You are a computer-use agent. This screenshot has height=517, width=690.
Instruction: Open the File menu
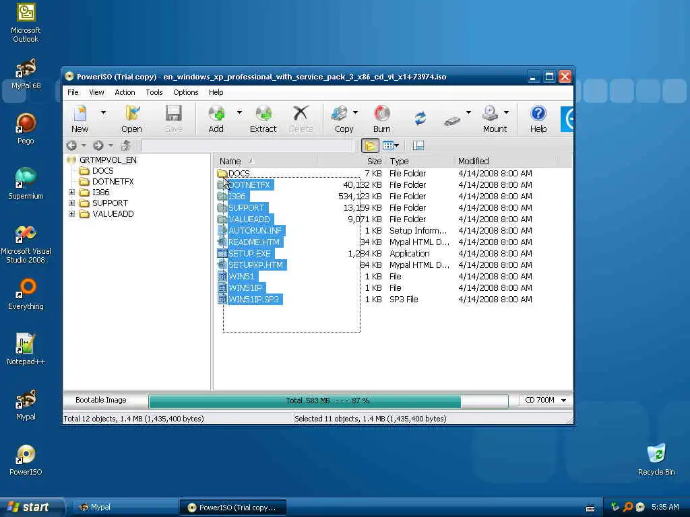pos(73,92)
